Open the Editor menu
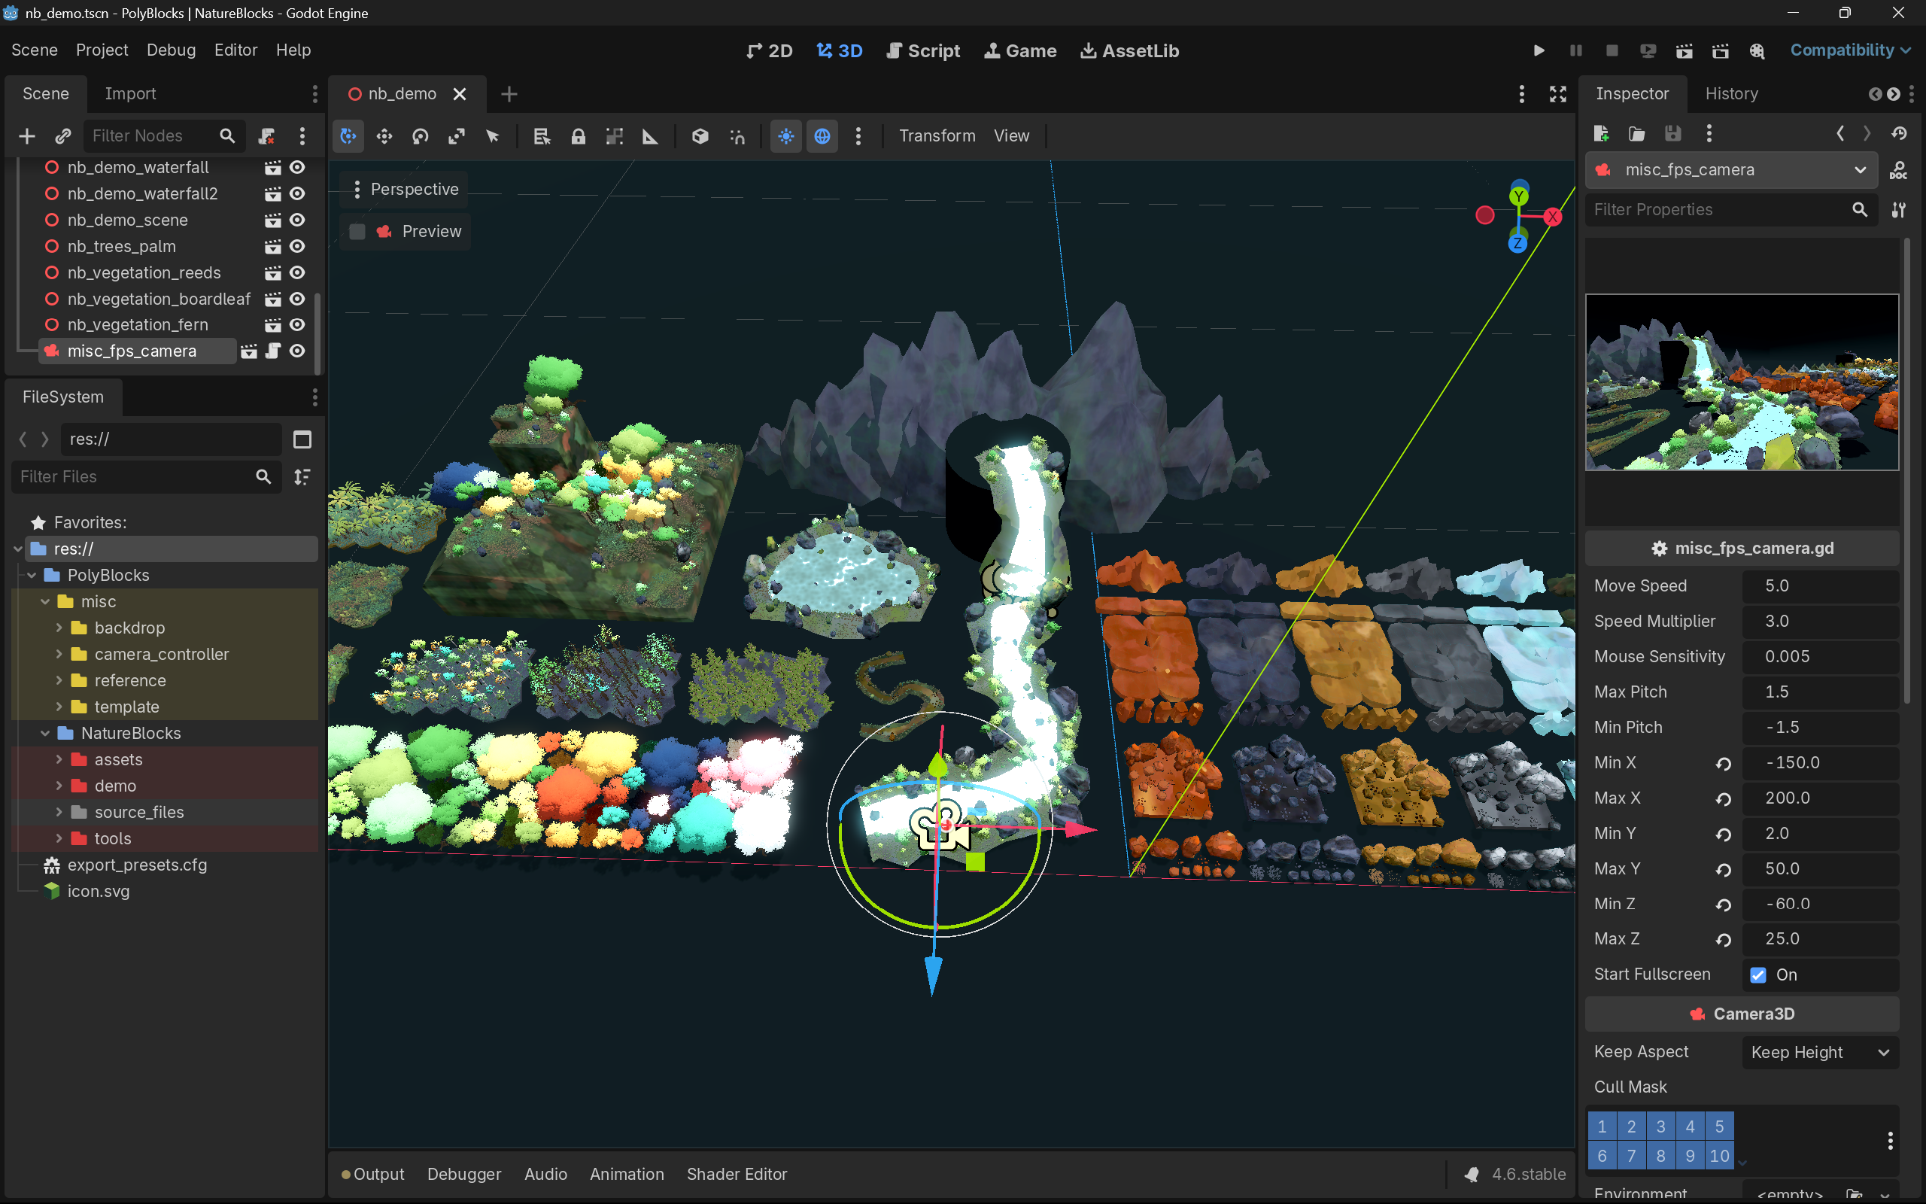The width and height of the screenshot is (1926, 1204). [236, 50]
